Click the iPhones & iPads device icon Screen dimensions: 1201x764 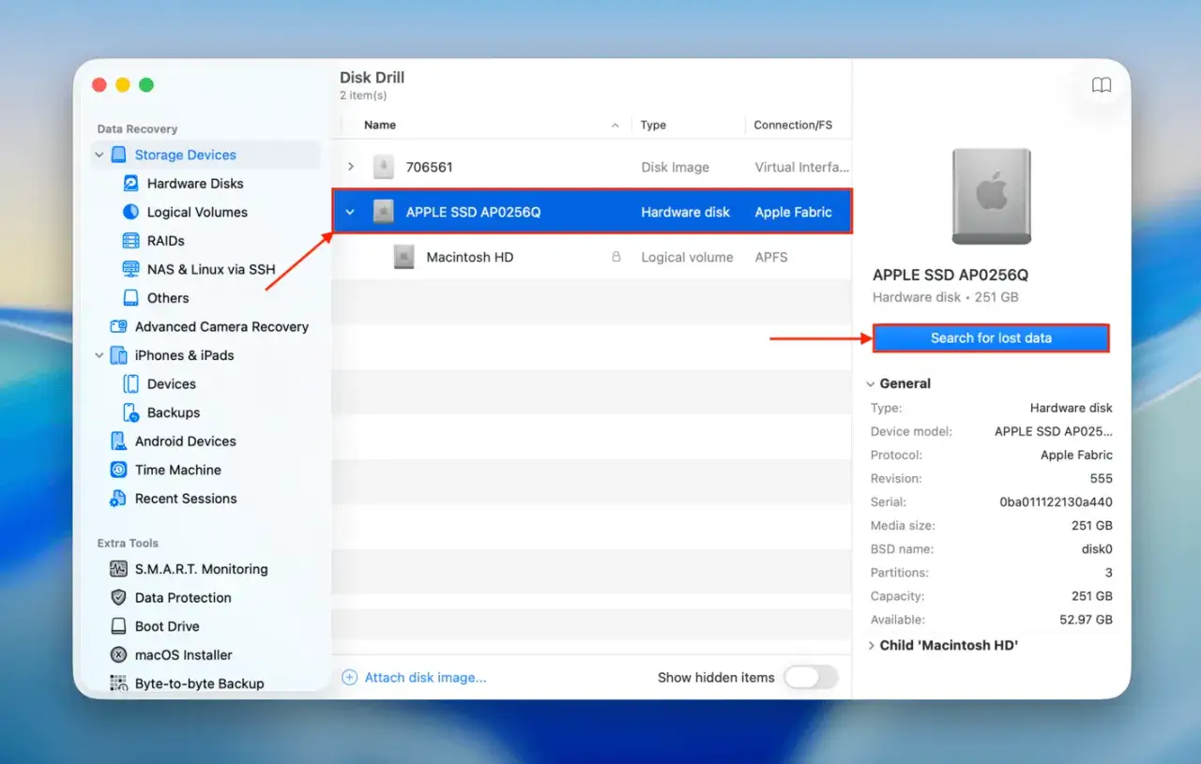point(118,355)
